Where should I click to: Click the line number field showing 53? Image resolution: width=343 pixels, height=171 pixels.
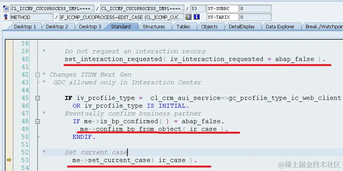pos(198,9)
